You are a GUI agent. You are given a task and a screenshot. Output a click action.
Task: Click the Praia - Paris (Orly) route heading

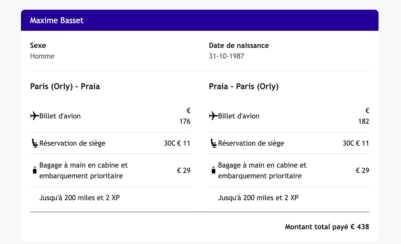(244, 86)
